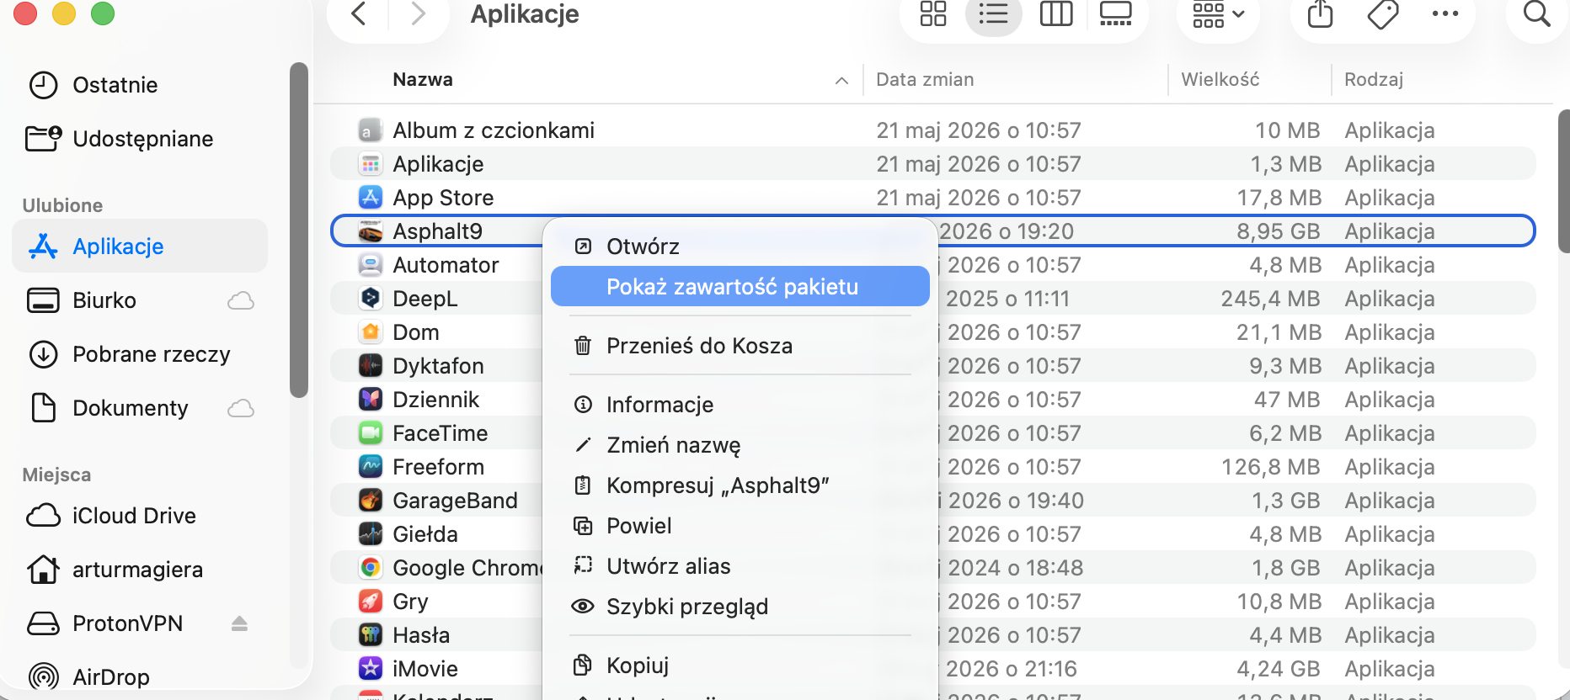Choose Kopiuj in the context menu
The image size is (1570, 700).
click(x=740, y=666)
